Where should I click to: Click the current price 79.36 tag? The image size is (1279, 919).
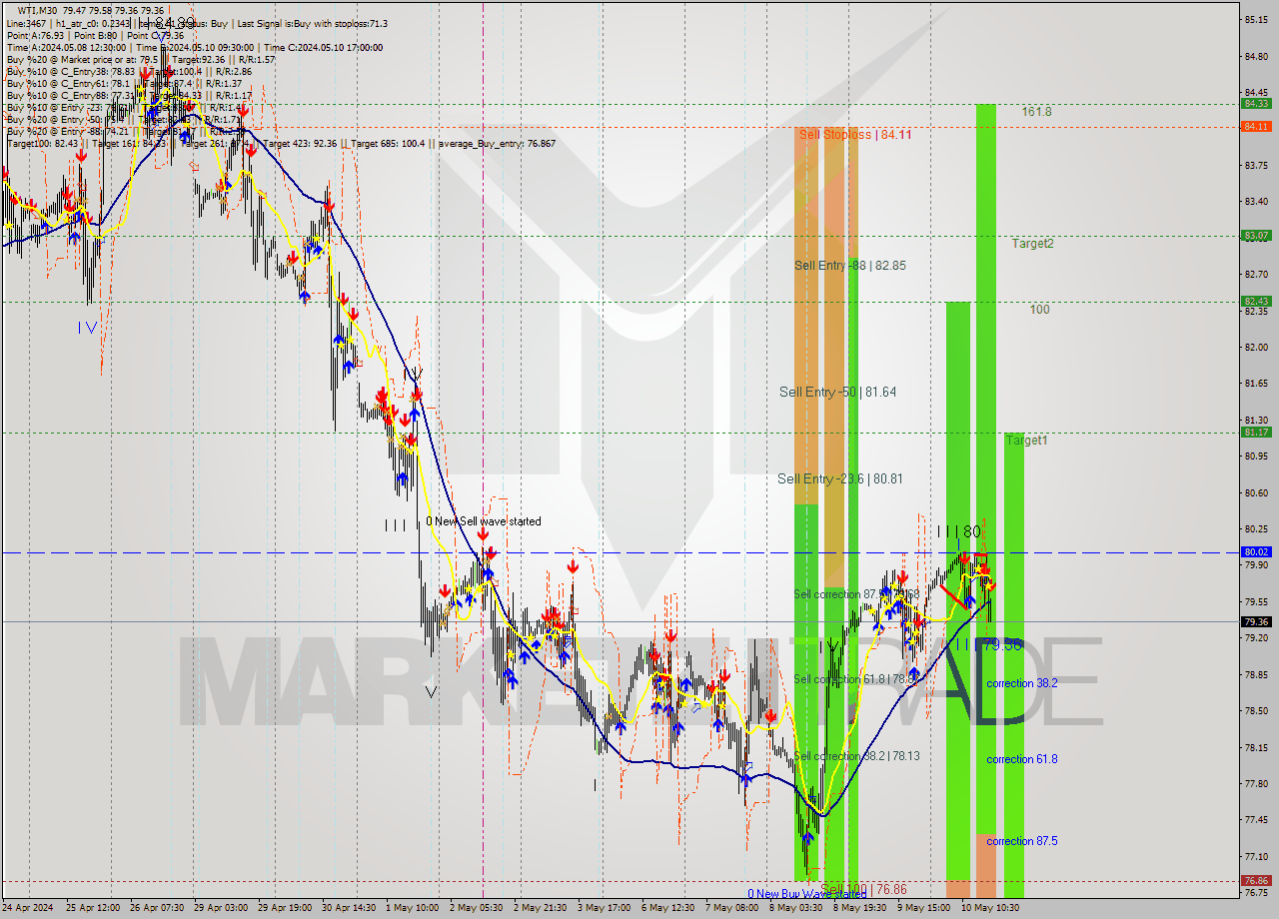pos(1256,621)
